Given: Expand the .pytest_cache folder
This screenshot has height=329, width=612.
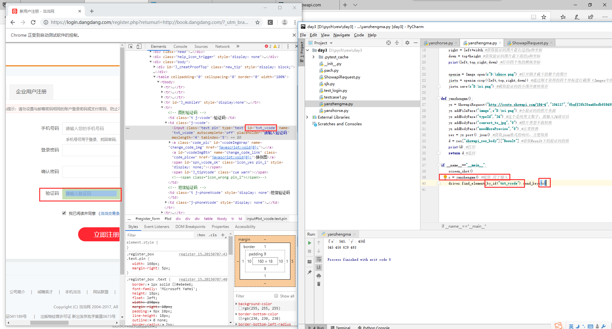Looking at the screenshot, I should [314, 57].
